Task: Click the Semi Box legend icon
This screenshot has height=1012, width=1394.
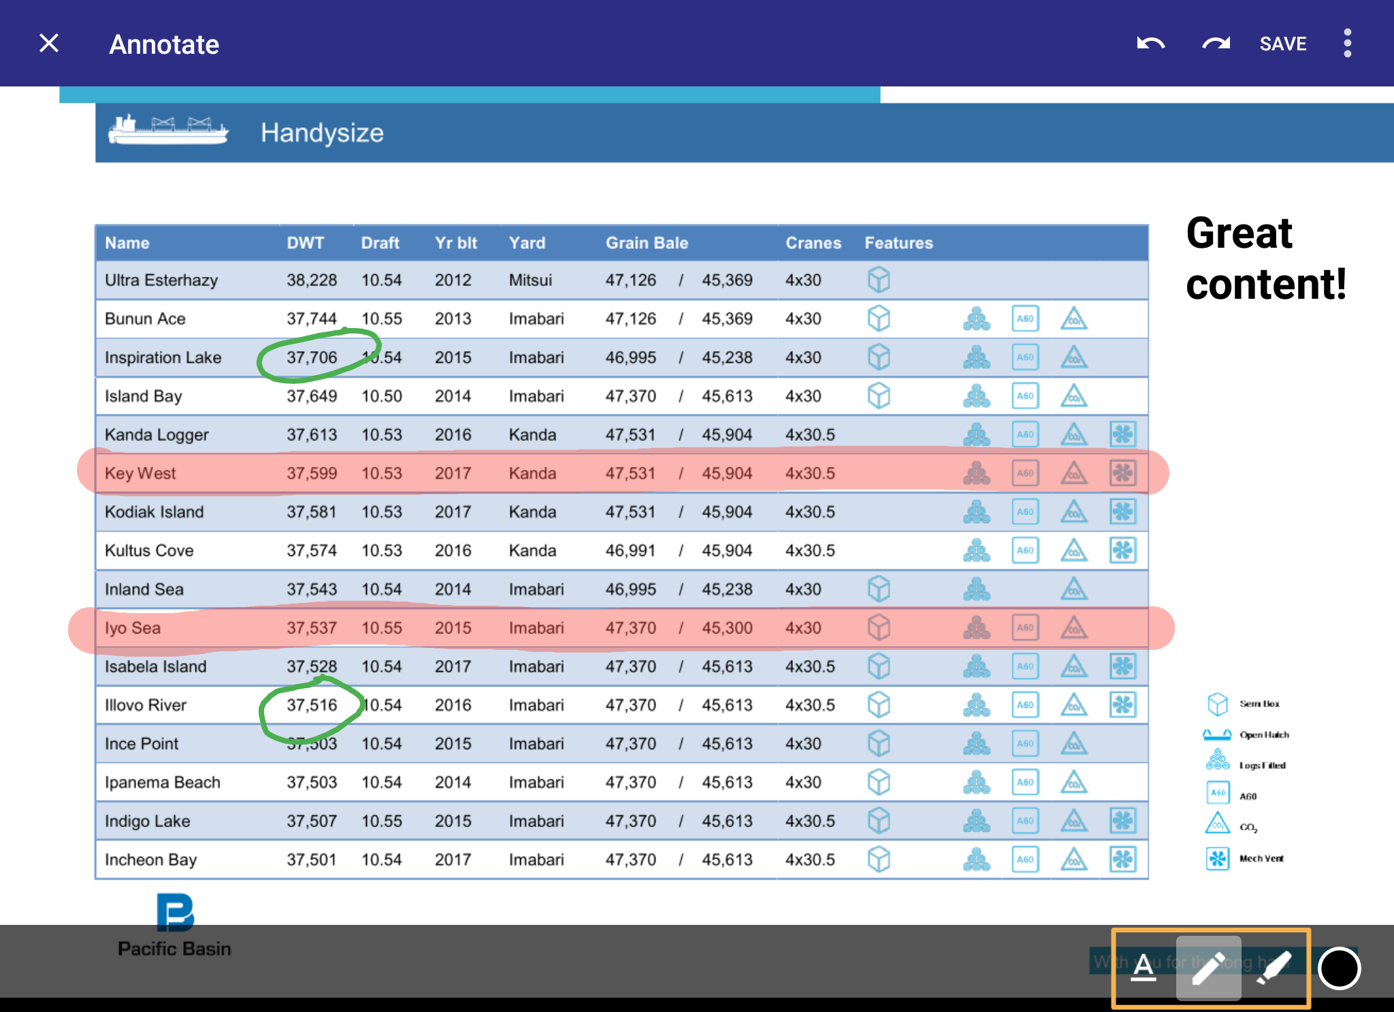Action: [x=1217, y=704]
